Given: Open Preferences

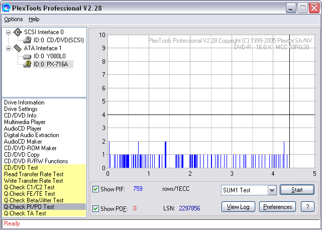Looking at the screenshot, I should click(277, 207).
